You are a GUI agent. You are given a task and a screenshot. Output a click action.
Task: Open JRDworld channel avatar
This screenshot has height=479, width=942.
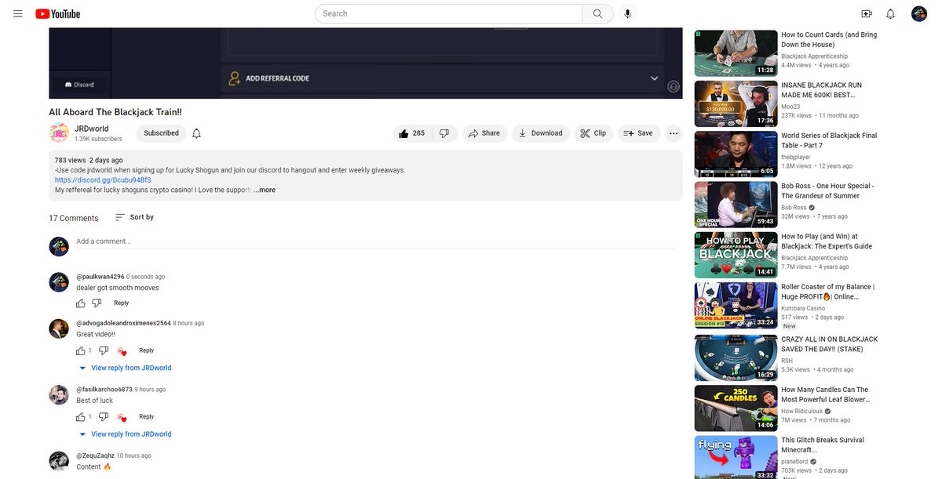click(x=59, y=133)
